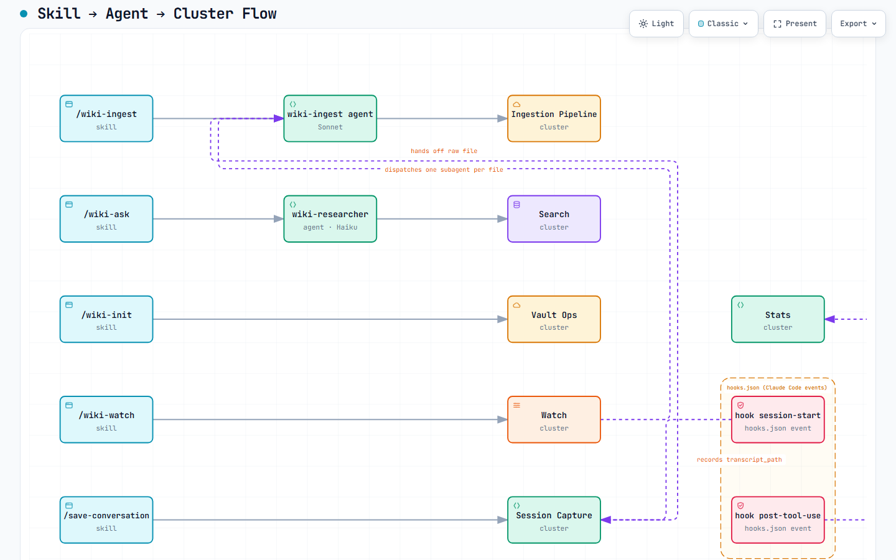Click the window icon in /wiki-init node
896x560 pixels.
pyautogui.click(x=69, y=305)
